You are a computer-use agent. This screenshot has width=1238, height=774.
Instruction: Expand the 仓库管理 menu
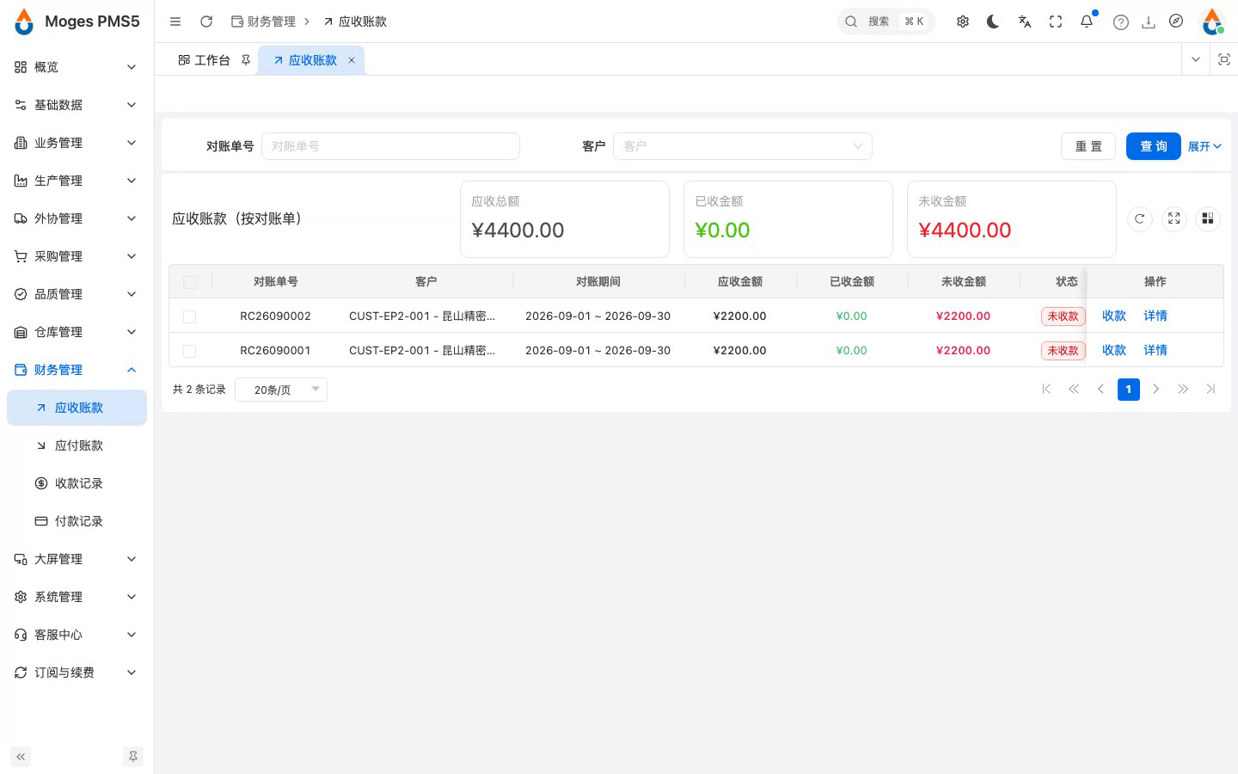(x=77, y=332)
